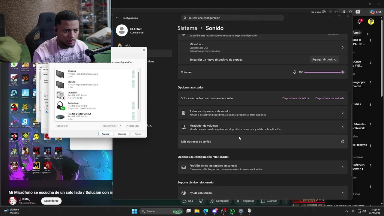The width and height of the screenshot is (384, 216).
Task: Collapse the Ayuda con sonido section
Action: [343, 193]
